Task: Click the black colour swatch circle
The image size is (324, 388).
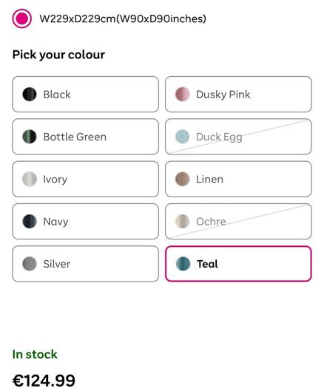Action: coord(30,95)
